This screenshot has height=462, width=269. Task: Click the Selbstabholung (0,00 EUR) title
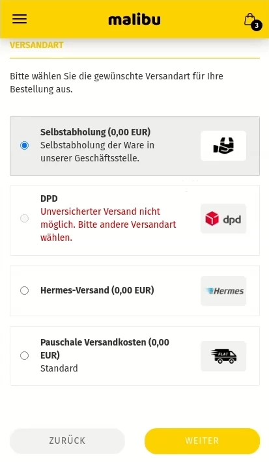[95, 132]
